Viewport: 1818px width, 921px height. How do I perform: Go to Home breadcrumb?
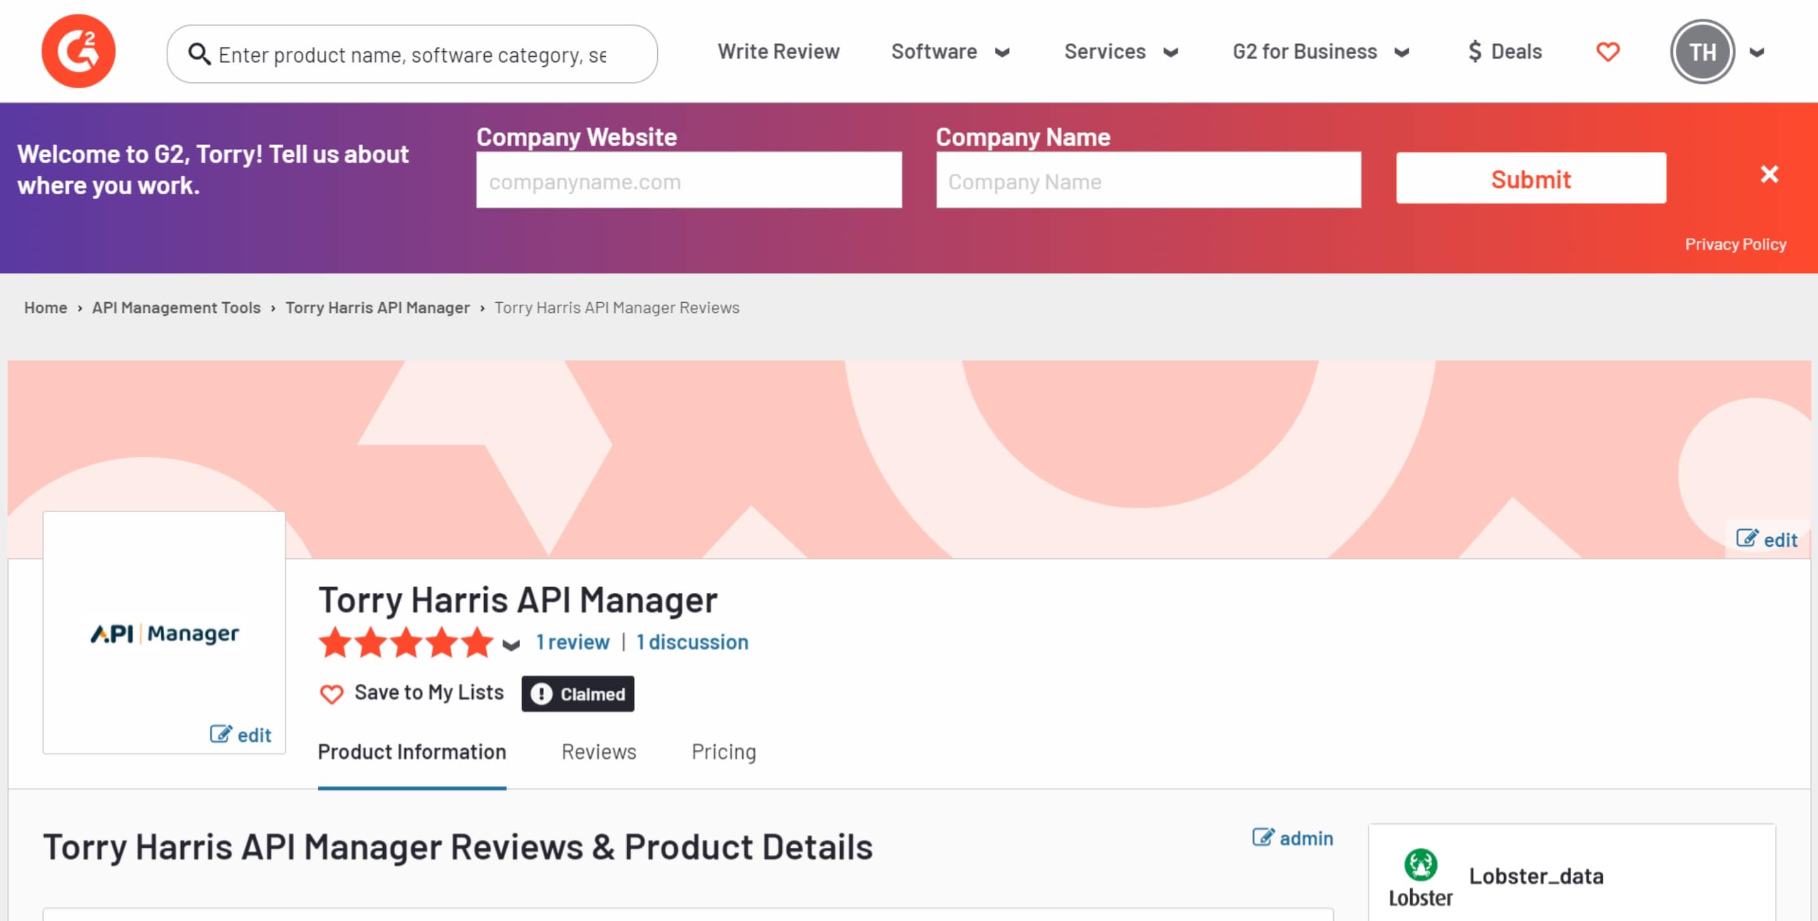tap(46, 307)
